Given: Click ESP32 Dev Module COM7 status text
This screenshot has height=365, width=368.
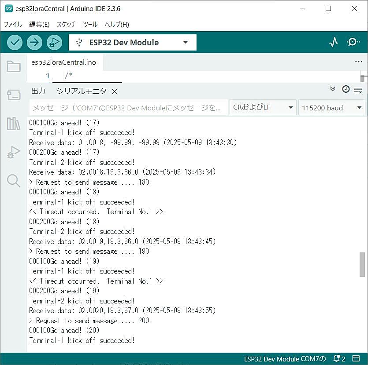Looking at the screenshot, I should pyautogui.click(x=285, y=359).
